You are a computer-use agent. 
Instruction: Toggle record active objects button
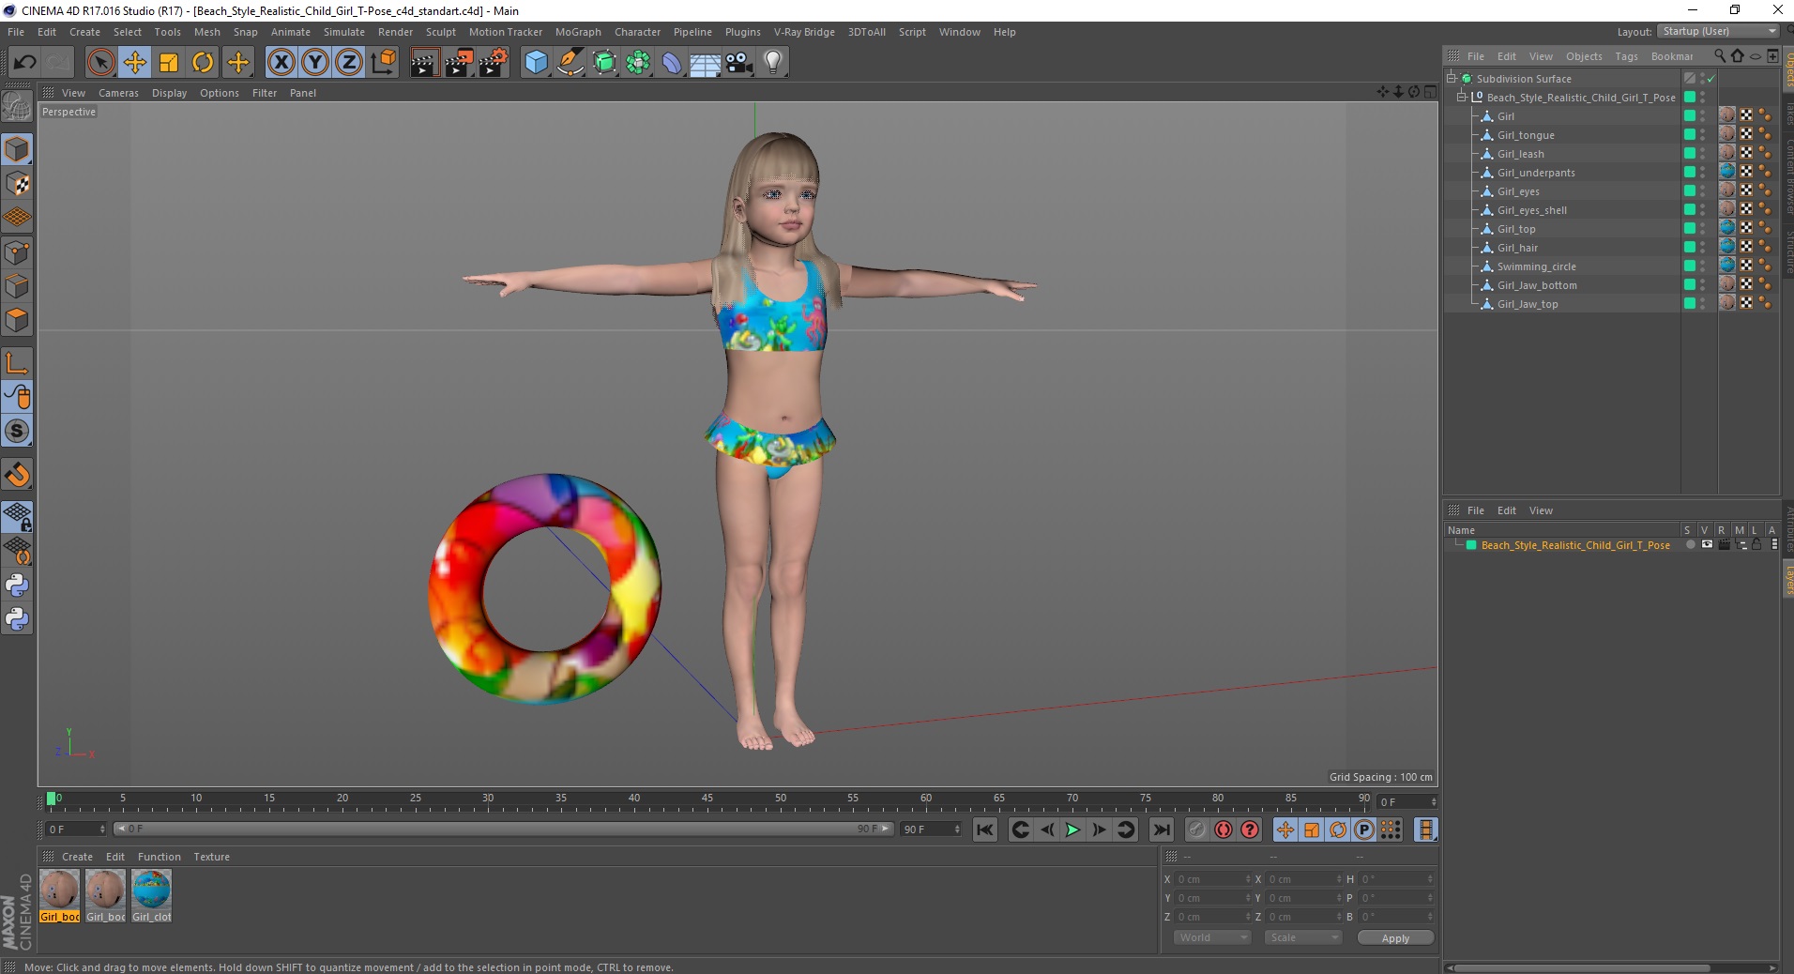[1196, 829]
